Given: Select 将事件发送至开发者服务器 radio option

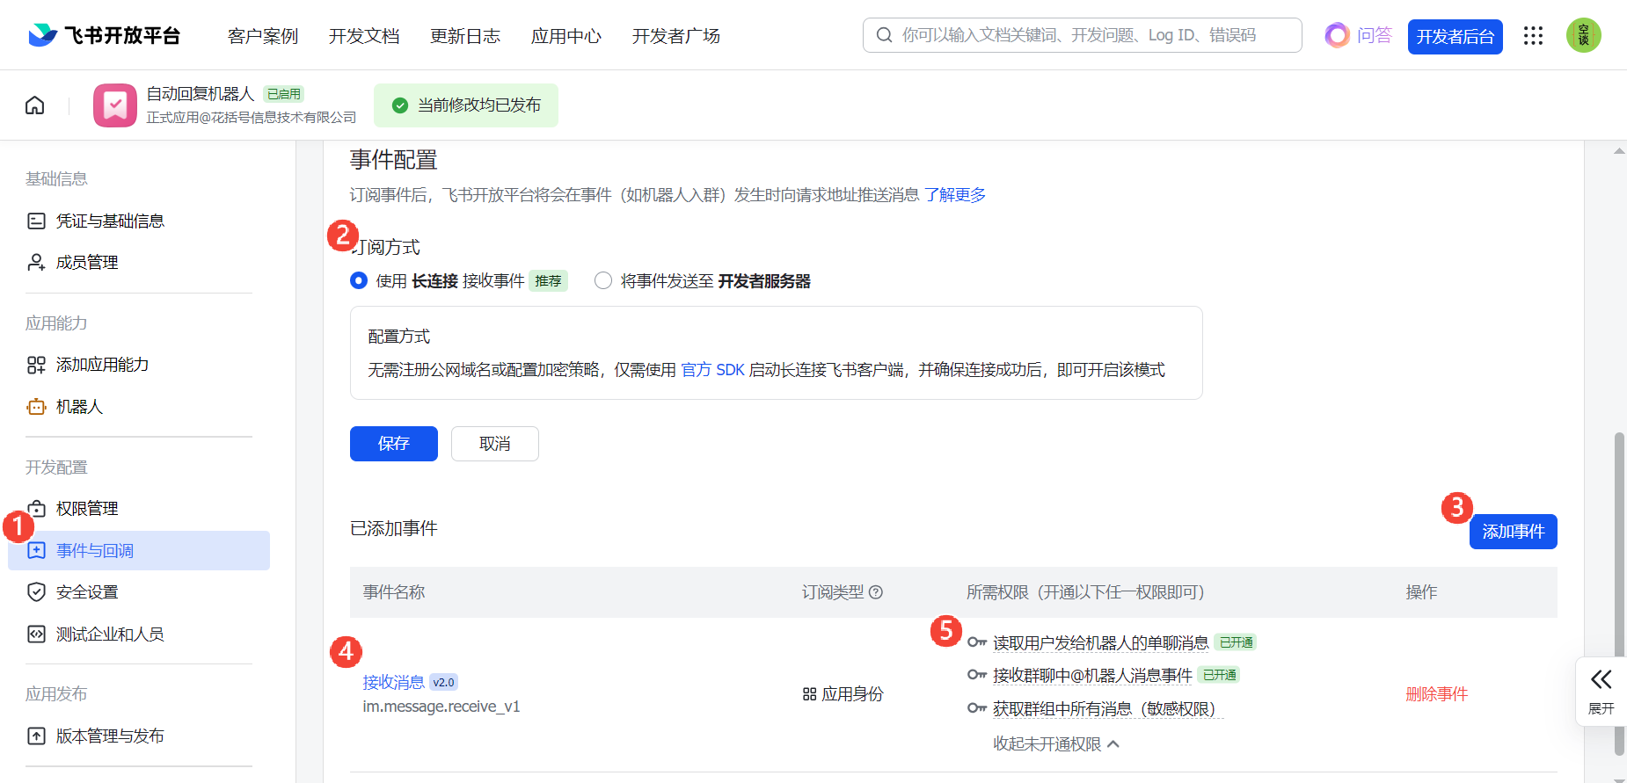Looking at the screenshot, I should point(603,281).
